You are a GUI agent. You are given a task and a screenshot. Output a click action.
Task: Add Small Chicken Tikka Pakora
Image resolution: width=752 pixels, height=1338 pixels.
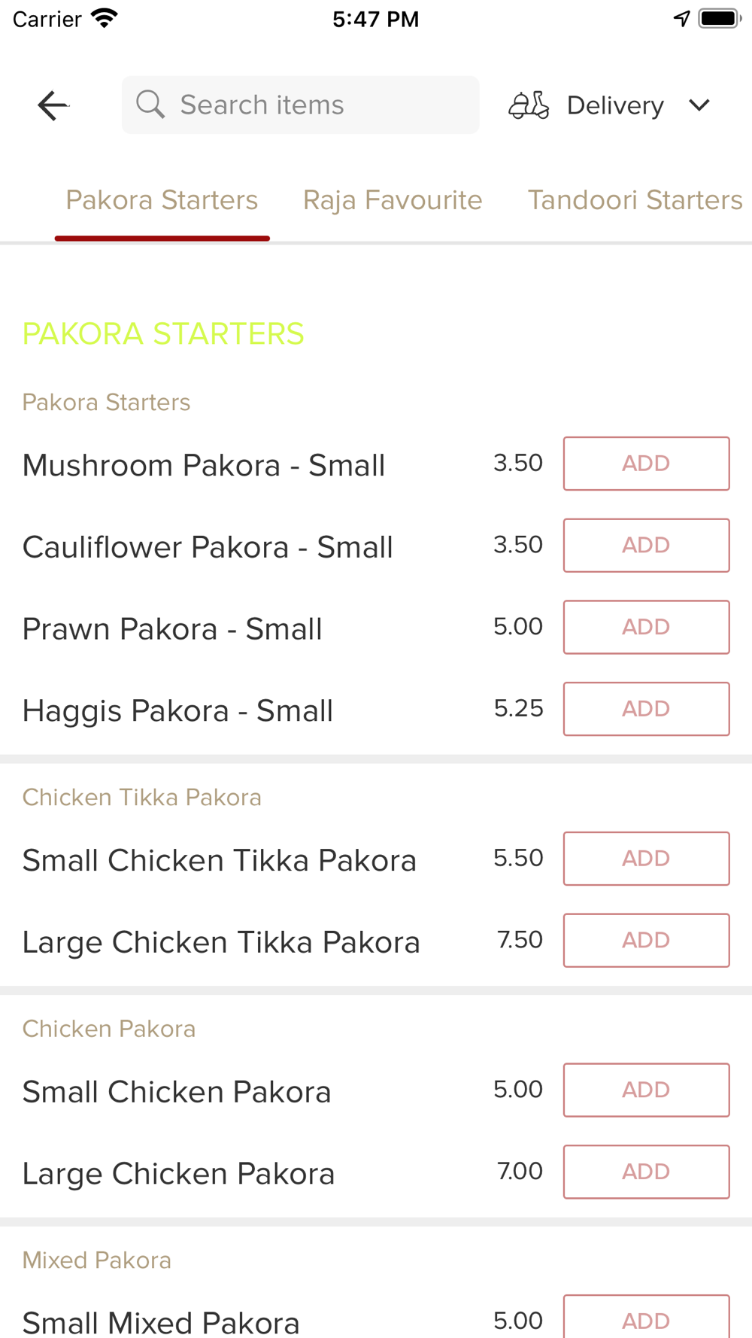(x=646, y=859)
